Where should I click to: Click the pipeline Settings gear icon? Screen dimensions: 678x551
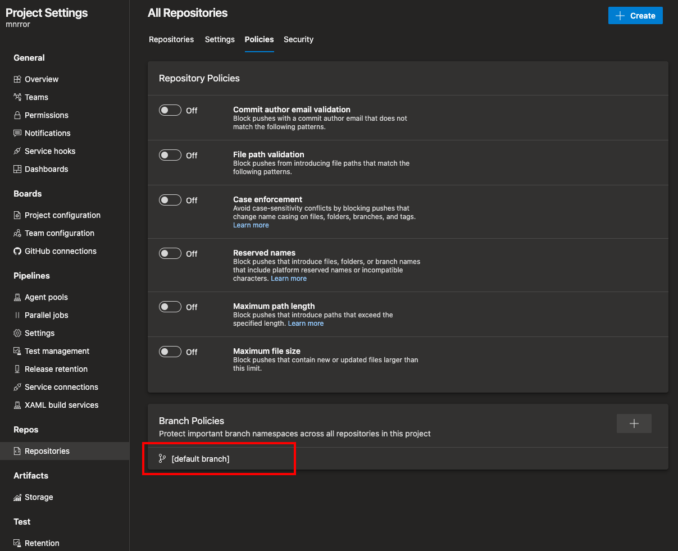17,333
